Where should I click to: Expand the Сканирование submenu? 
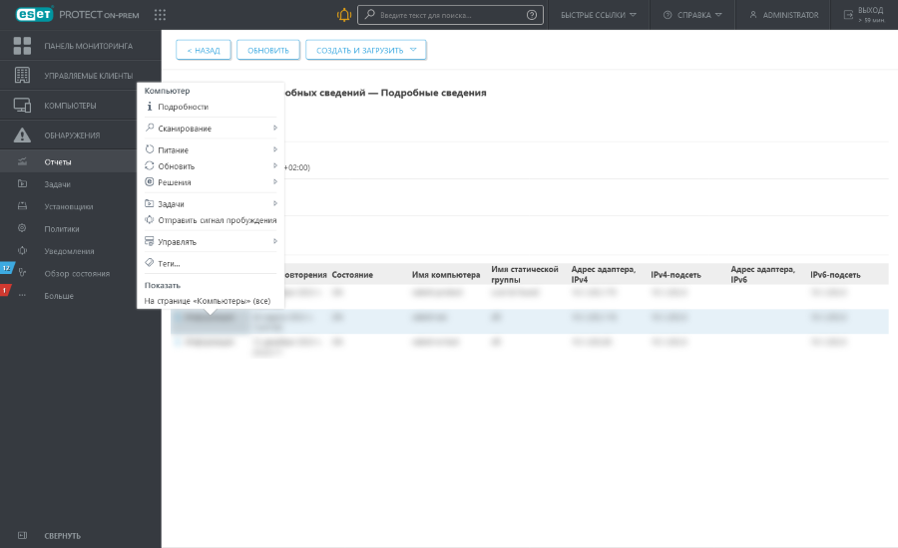tap(210, 129)
